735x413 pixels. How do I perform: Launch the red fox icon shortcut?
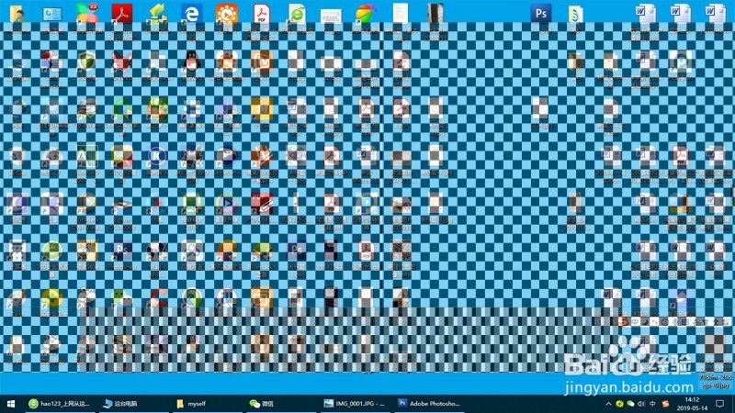[x=122, y=61]
